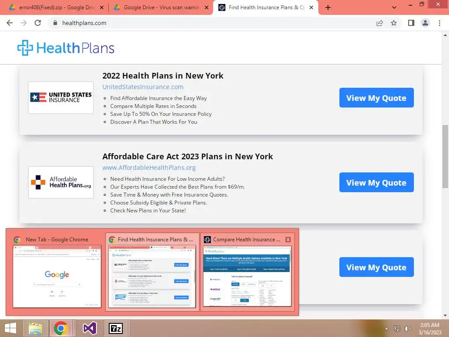The height and width of the screenshot is (337, 449).
Task: Open the Chrome profile avatar menu
Action: 425,23
